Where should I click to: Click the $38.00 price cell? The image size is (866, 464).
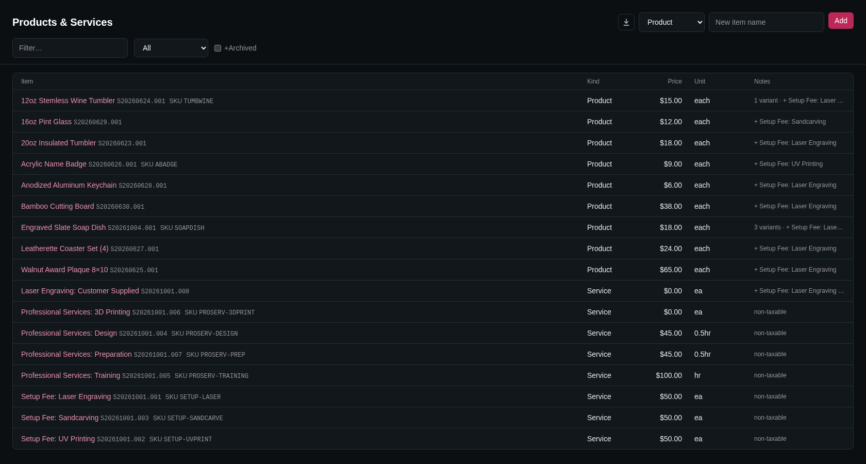click(x=671, y=206)
